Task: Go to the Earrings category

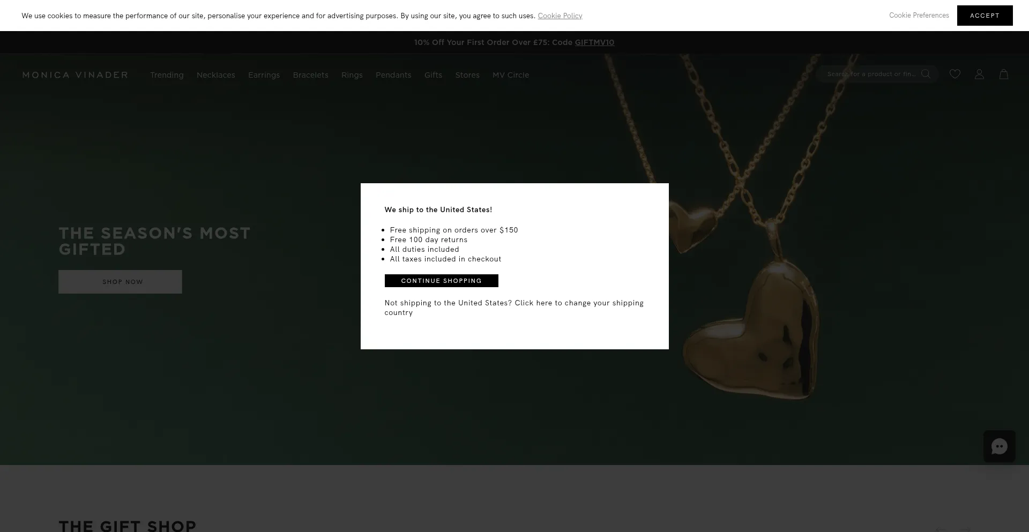Action: 264,75
